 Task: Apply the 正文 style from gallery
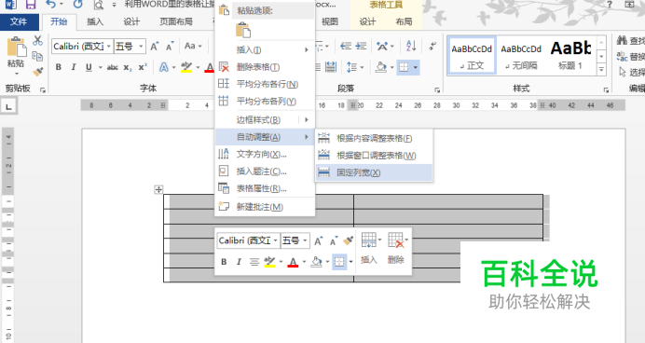pyautogui.click(x=472, y=56)
